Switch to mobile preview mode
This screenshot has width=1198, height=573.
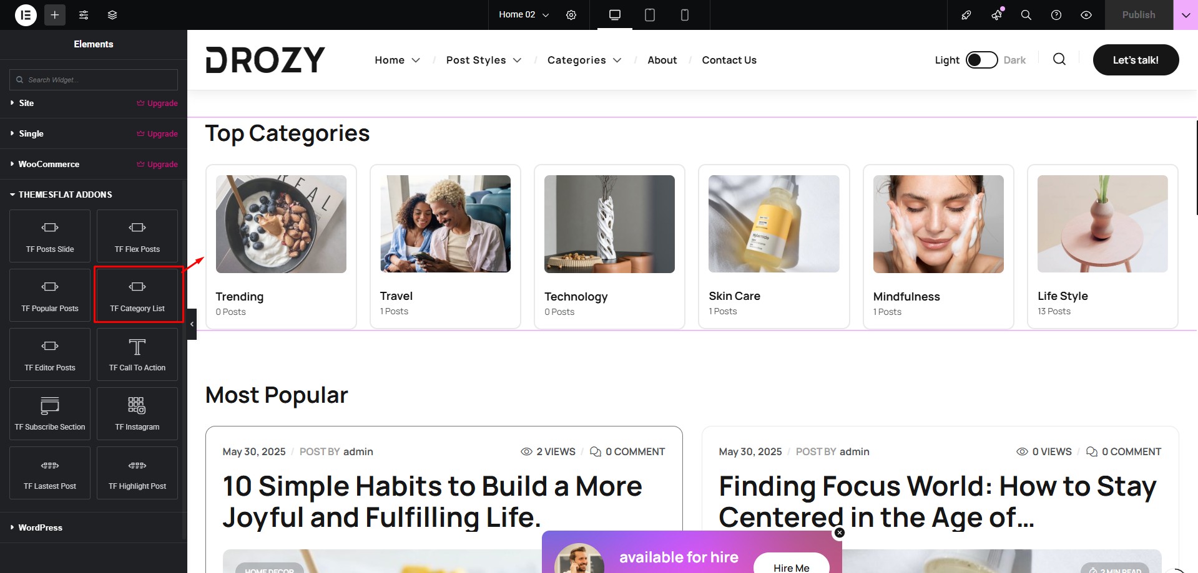coord(685,15)
